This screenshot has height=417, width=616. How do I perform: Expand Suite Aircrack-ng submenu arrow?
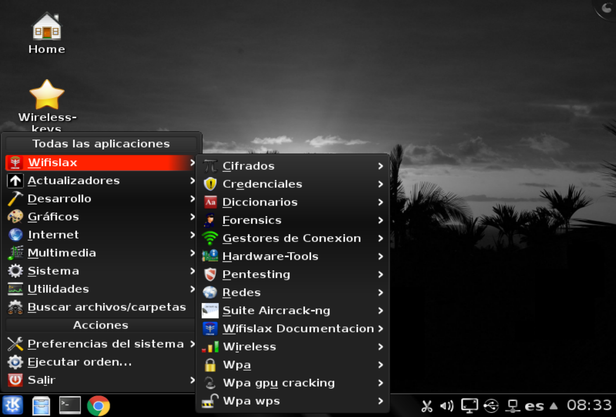[x=380, y=311]
